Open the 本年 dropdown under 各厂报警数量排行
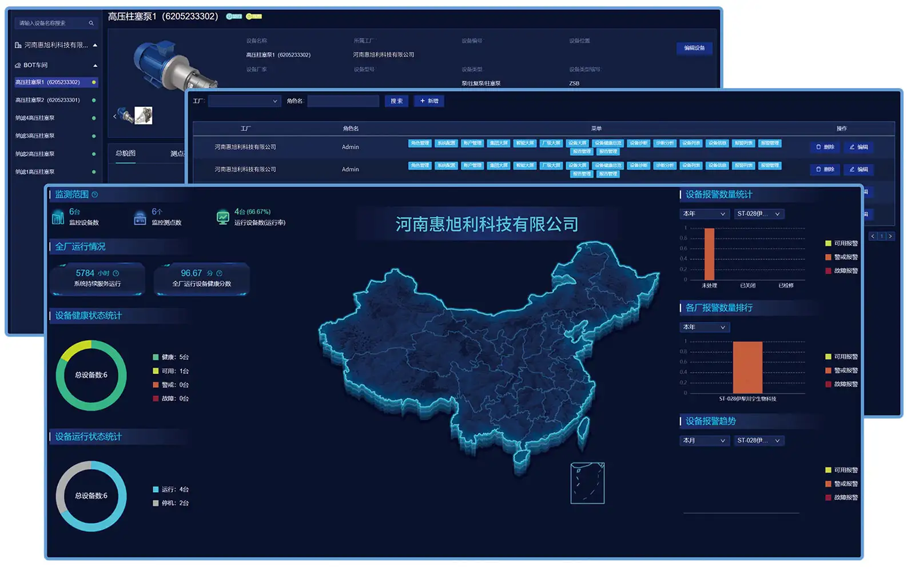The width and height of the screenshot is (915, 570). coord(705,327)
